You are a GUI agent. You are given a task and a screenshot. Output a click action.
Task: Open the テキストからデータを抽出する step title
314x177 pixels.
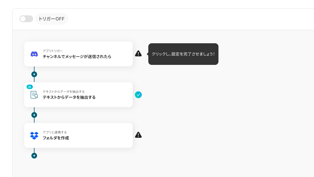(69, 97)
